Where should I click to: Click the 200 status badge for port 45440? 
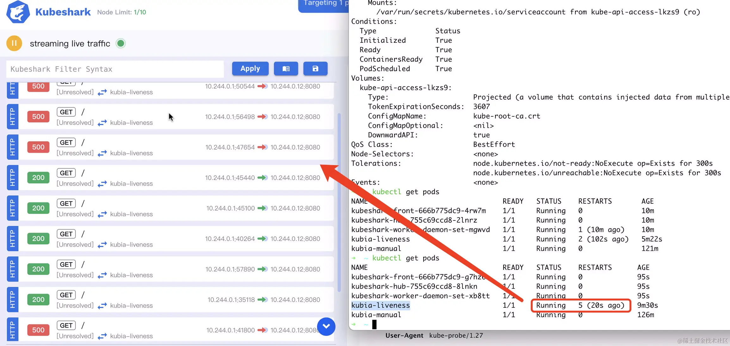point(38,177)
